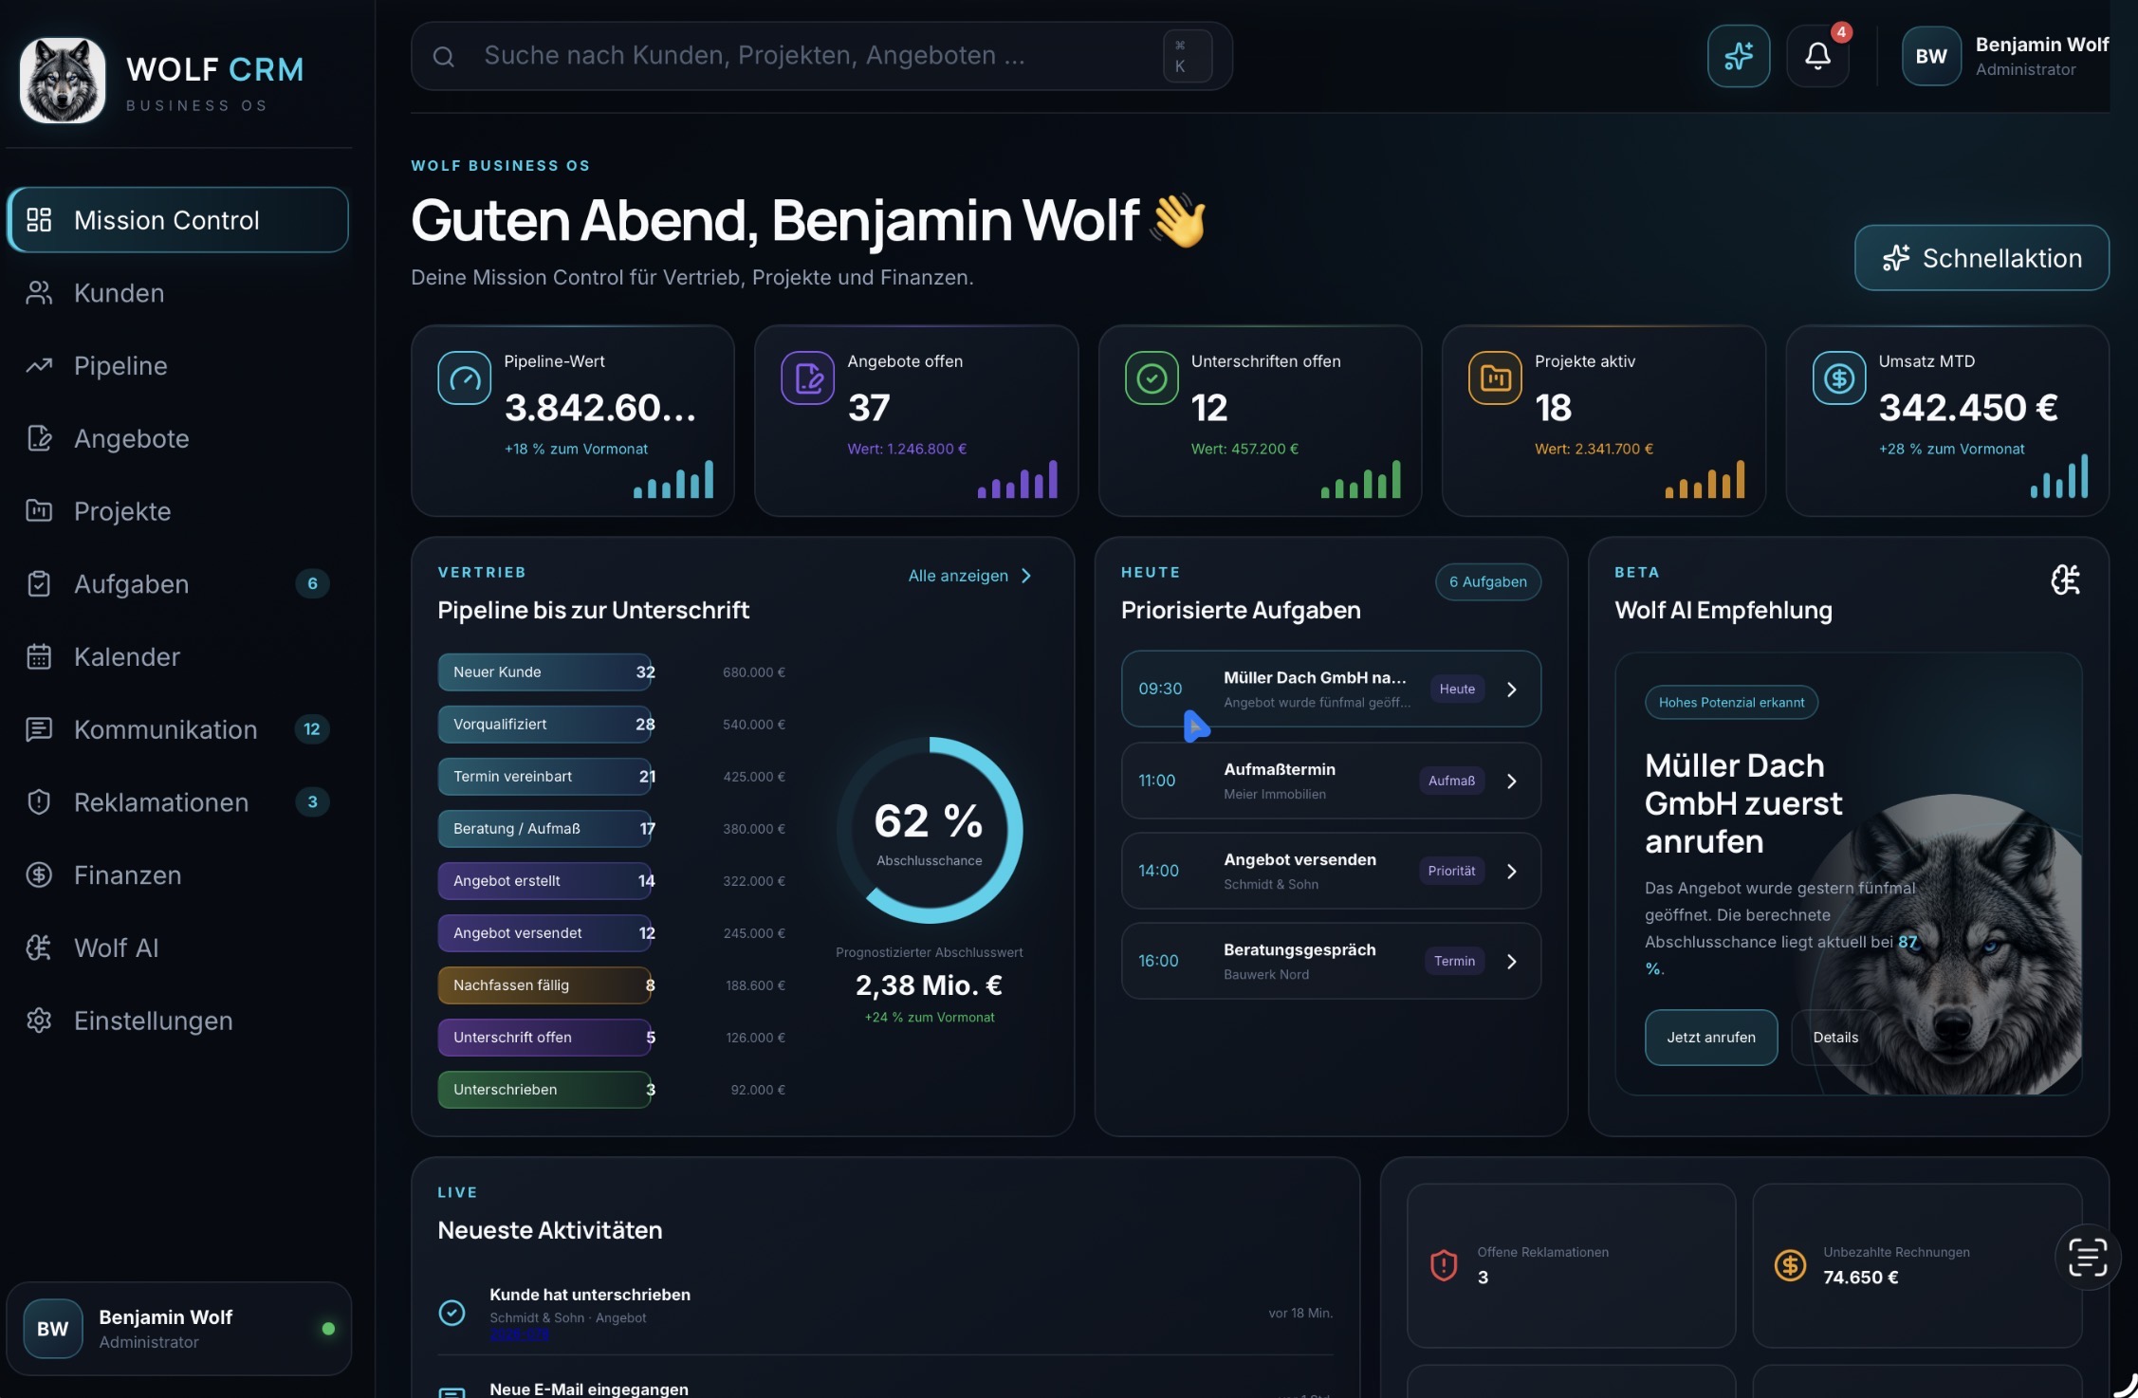This screenshot has width=2138, height=1398.
Task: Click the Projekte aktiv folder icon
Action: pyautogui.click(x=1495, y=377)
